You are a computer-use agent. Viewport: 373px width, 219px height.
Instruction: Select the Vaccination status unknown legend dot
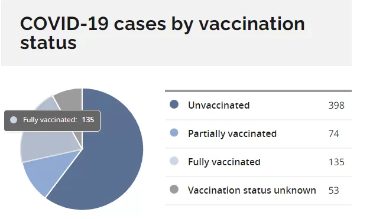[174, 189]
